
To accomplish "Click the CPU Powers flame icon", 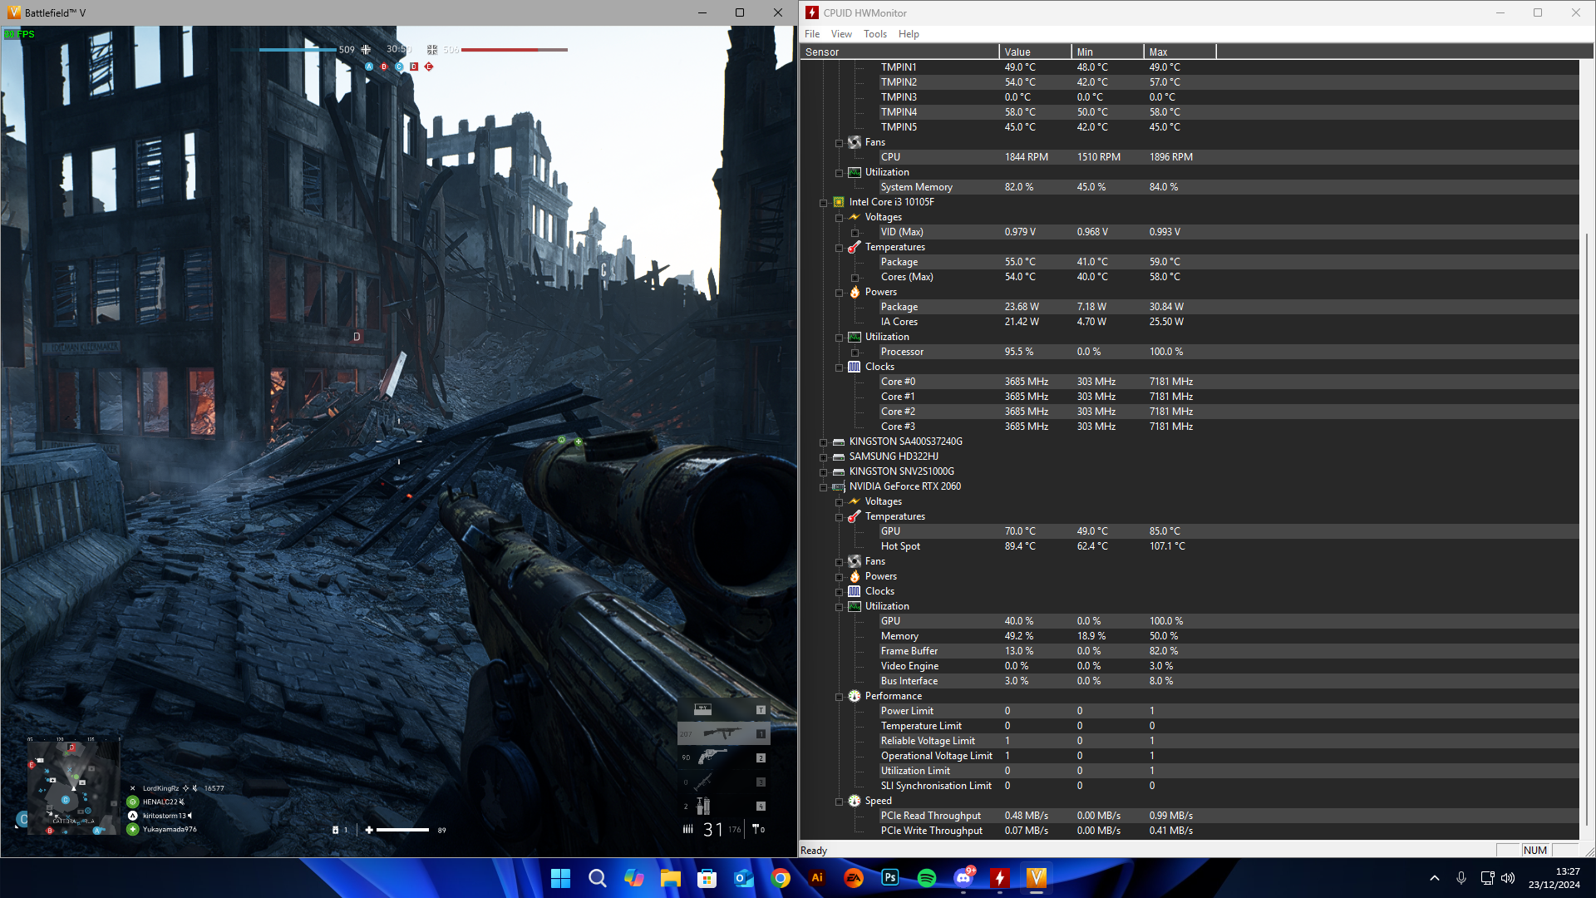I will click(x=855, y=292).
